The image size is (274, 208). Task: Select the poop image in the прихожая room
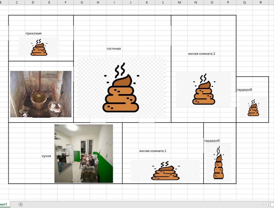click(39, 47)
